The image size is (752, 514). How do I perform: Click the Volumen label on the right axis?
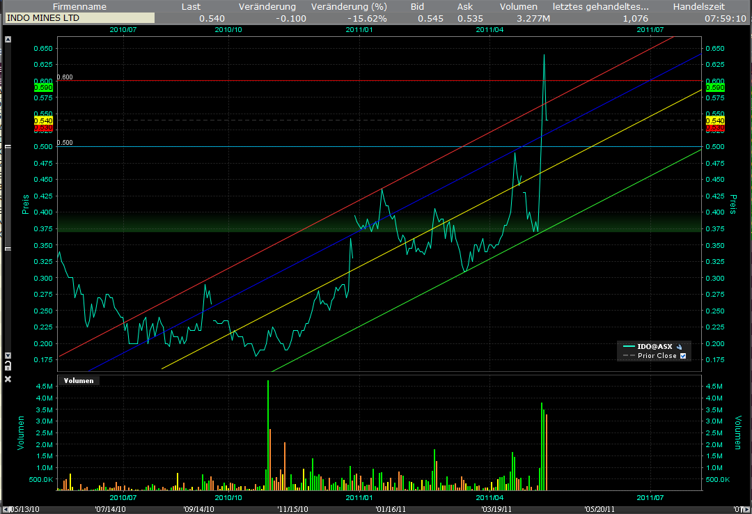737,433
